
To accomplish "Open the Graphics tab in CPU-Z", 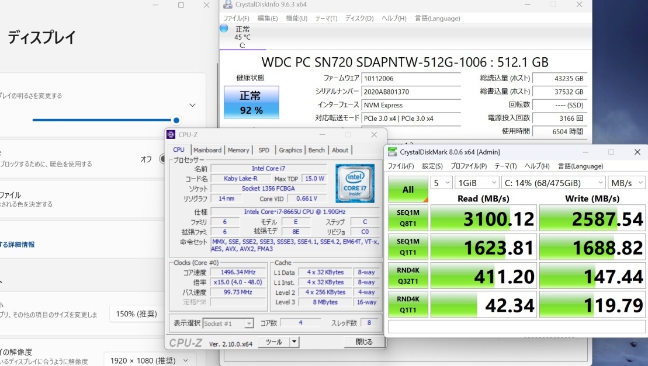I will pos(290,150).
